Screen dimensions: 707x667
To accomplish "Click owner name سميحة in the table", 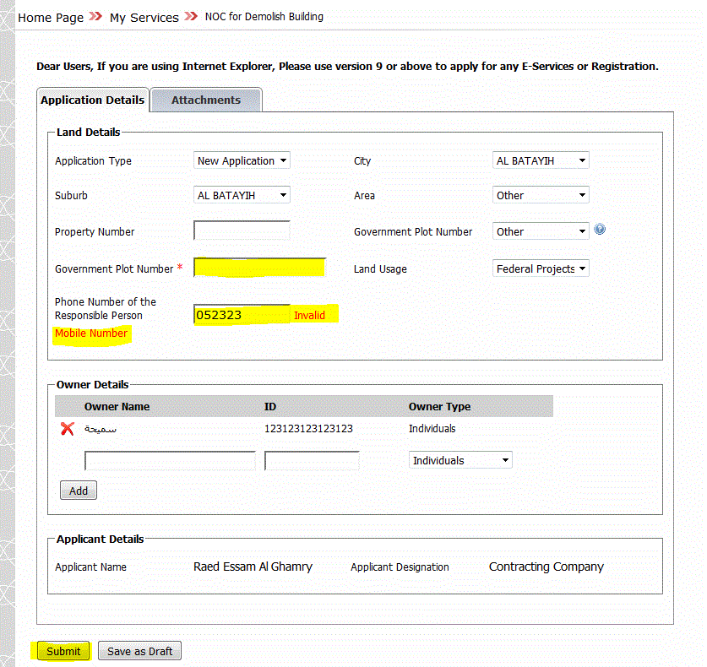I will [x=101, y=429].
